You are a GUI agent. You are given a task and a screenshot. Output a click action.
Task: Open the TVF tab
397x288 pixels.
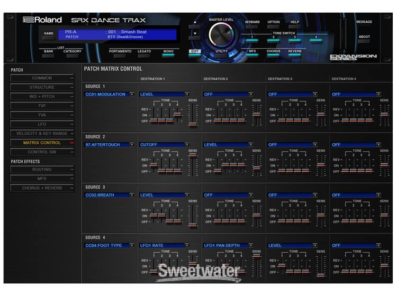click(42, 106)
